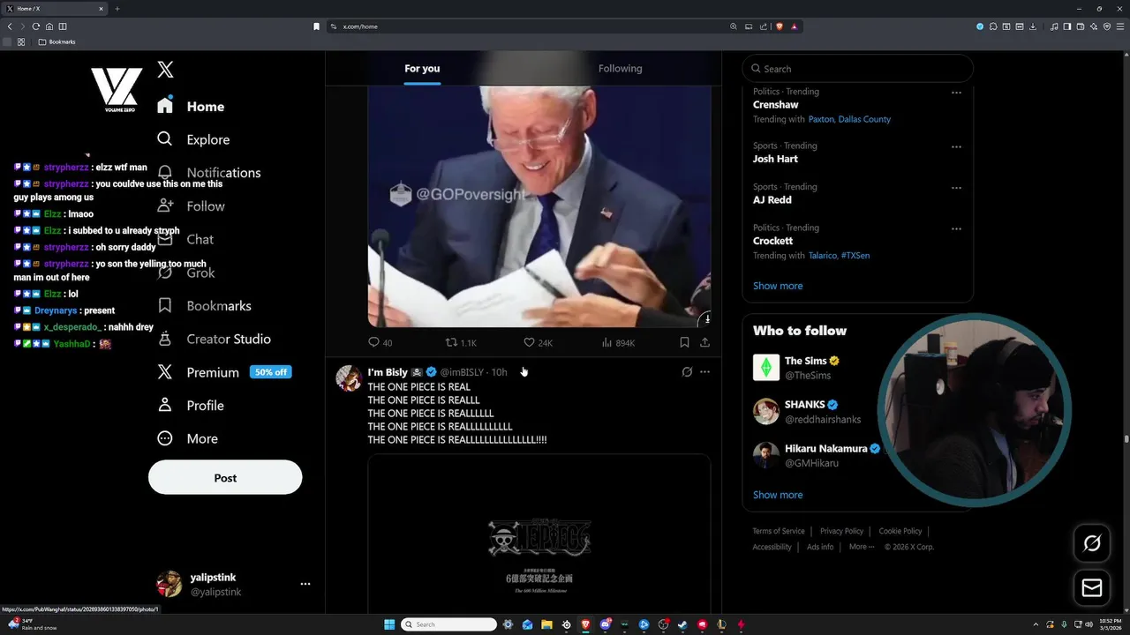This screenshot has height=635, width=1130.
Task: Open Premium in the sidebar
Action: click(223, 372)
